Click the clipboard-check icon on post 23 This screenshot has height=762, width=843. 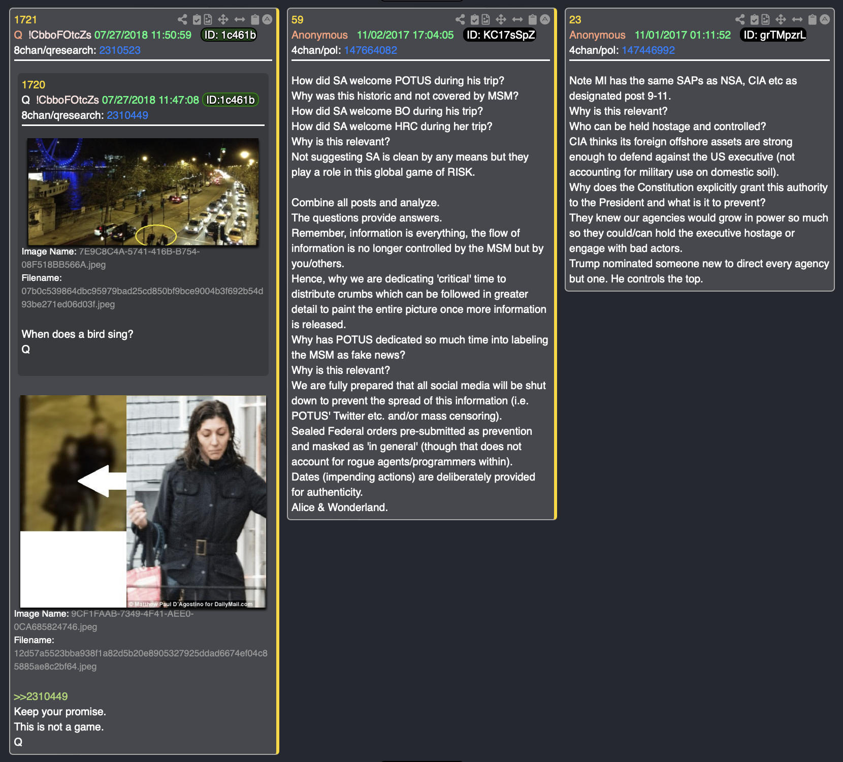[x=754, y=20]
